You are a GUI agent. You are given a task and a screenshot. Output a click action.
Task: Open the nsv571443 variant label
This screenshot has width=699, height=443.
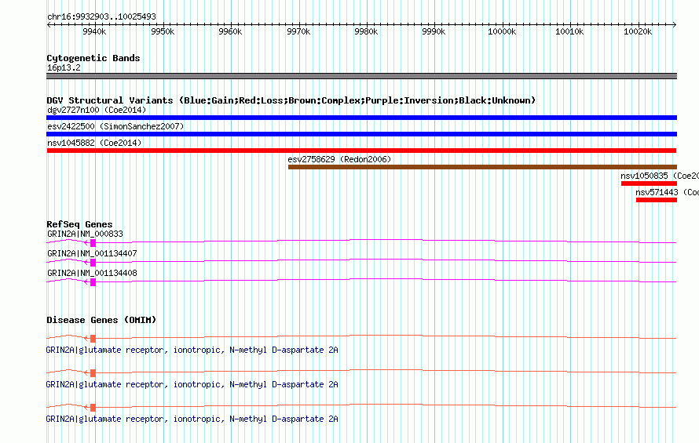click(668, 192)
